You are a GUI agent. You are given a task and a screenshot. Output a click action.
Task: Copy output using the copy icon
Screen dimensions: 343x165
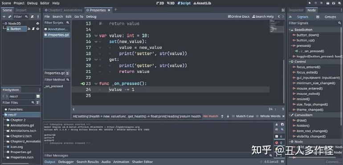pyautogui.click(x=282, y=125)
